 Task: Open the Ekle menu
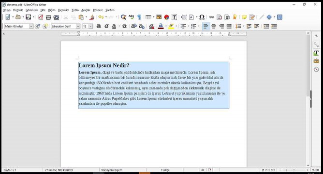click(43, 10)
